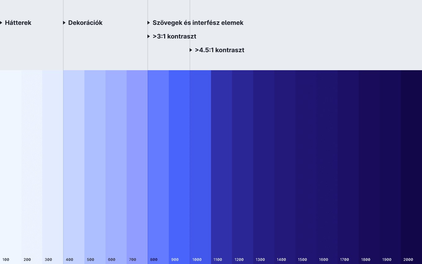The height and width of the screenshot is (264, 422).
Task: Pick the color swatch labeled 700
Action: point(137,167)
